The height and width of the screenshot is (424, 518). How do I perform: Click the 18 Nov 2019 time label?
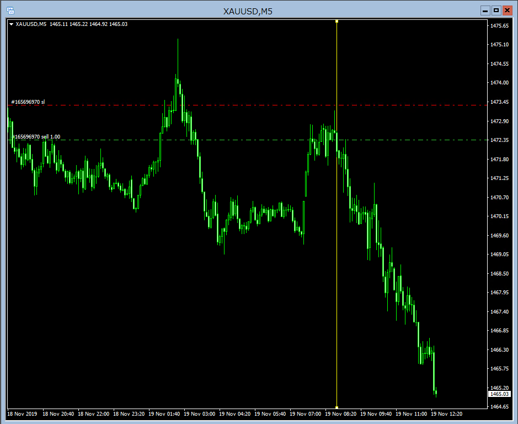(22, 414)
